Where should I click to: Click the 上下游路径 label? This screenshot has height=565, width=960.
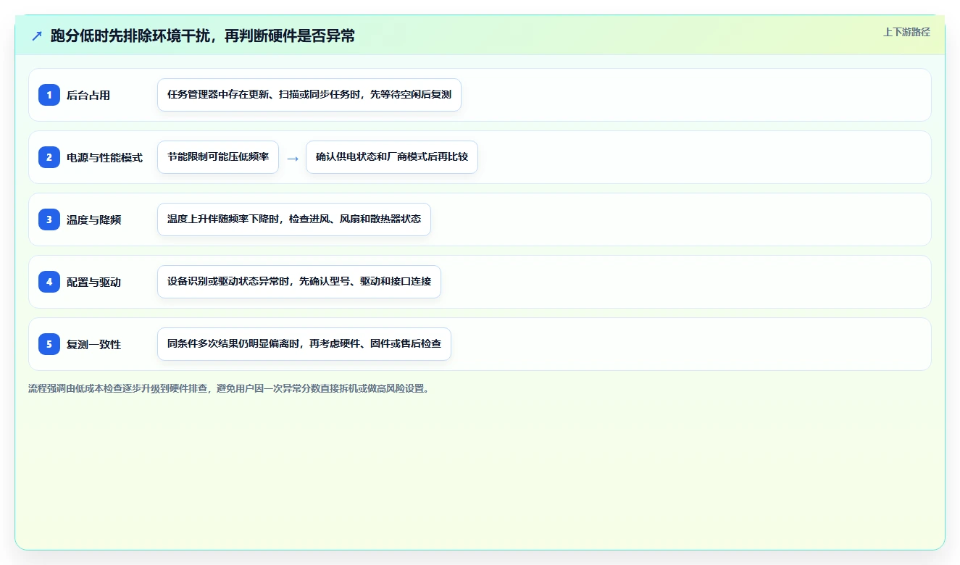[x=906, y=33]
